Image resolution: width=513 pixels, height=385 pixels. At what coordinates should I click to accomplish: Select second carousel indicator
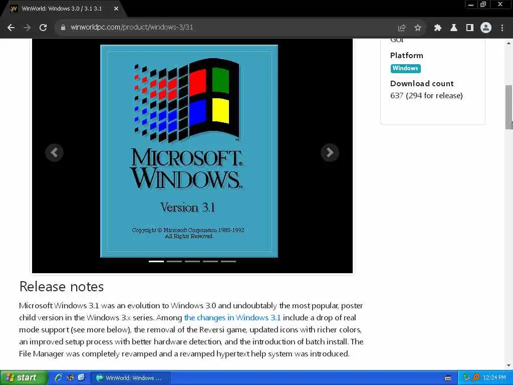174,261
